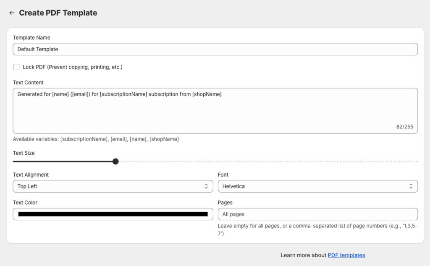Click the 'Lock PDF (Prevent copying, printing, etc.)' label
Viewport: 430px width, 266px height.
tap(72, 67)
